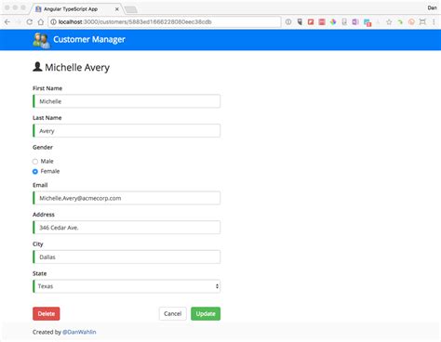The image size is (441, 342).
Task: Click the person icon beside Michelle Avery
Action: 37,67
